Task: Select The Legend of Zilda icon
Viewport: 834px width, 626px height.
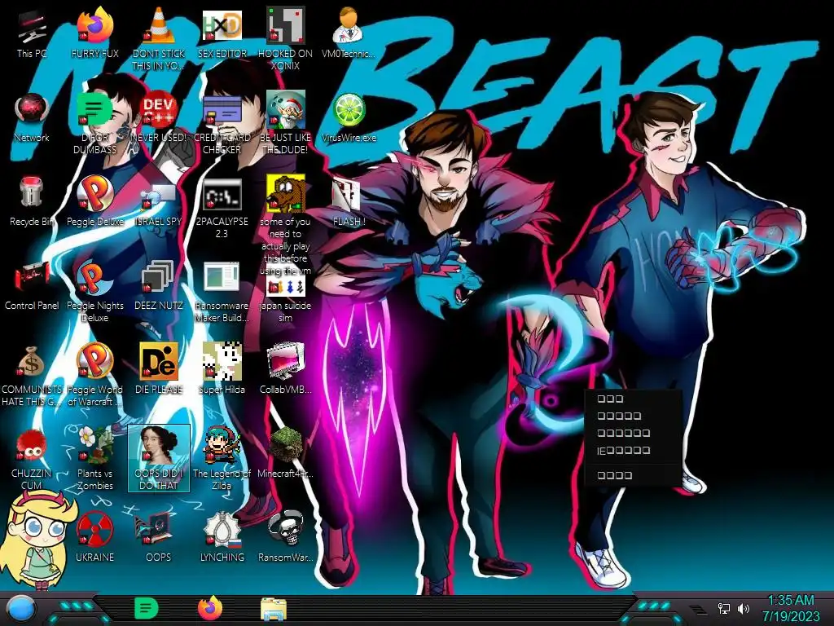Action: pos(222,459)
